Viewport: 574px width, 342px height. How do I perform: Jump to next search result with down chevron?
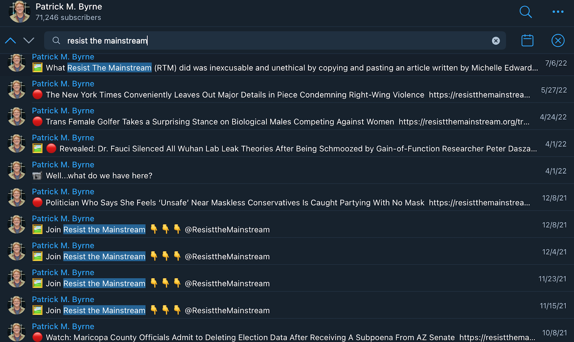(x=29, y=41)
